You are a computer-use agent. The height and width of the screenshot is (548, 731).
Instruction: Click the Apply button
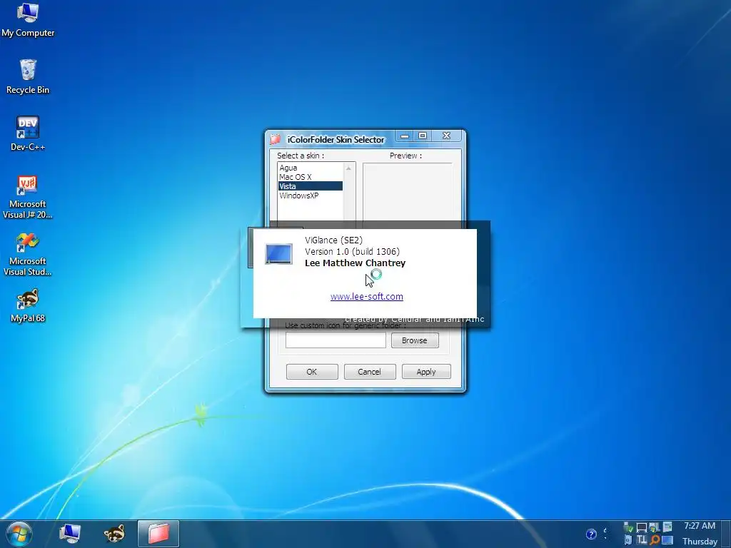tap(426, 371)
